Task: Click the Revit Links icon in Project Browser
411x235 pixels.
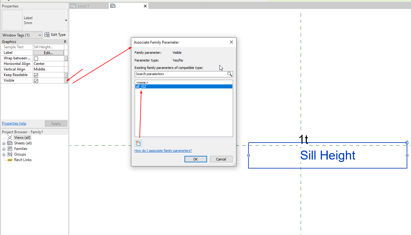Action: (x=9, y=160)
